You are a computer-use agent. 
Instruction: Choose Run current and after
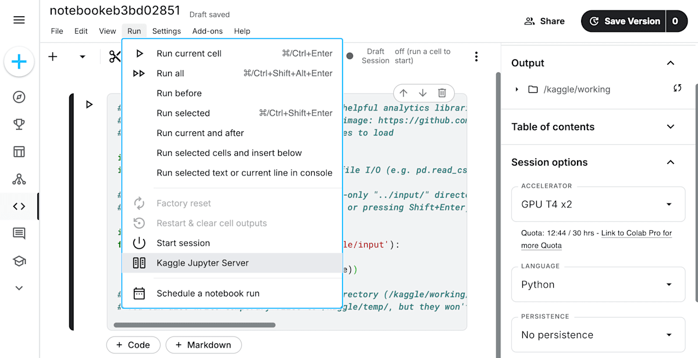(x=232, y=133)
